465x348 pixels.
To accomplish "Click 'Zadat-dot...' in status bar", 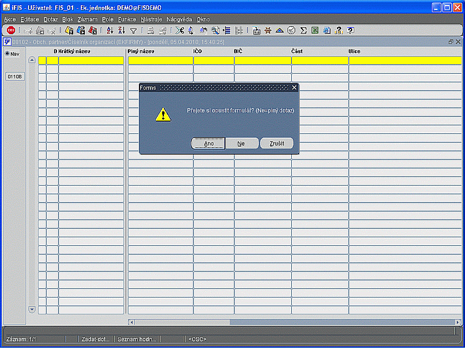I will [x=95, y=339].
